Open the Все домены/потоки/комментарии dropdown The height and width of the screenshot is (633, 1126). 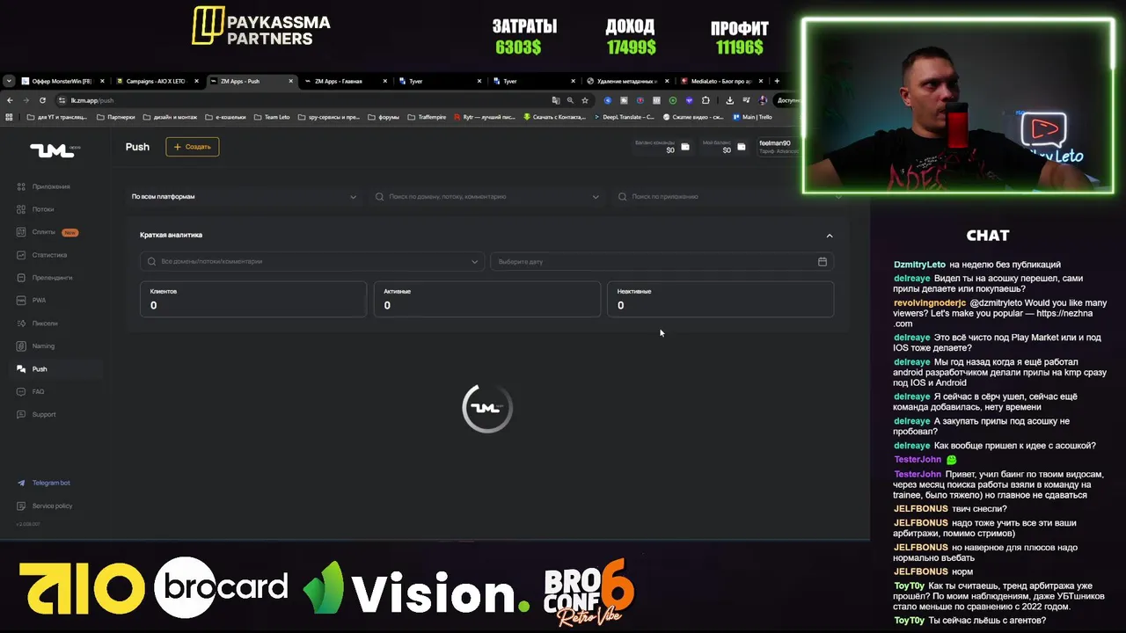click(311, 261)
